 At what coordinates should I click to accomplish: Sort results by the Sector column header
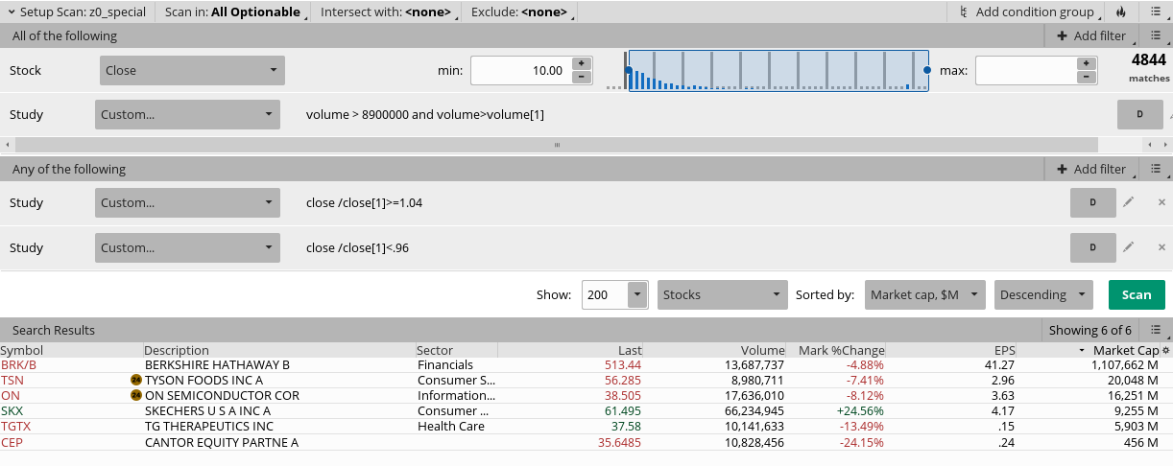(436, 351)
